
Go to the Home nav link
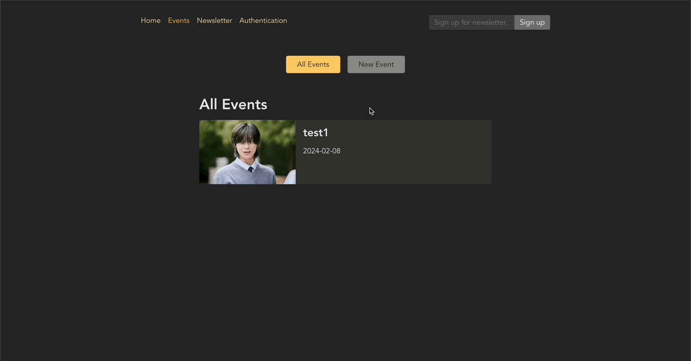150,21
